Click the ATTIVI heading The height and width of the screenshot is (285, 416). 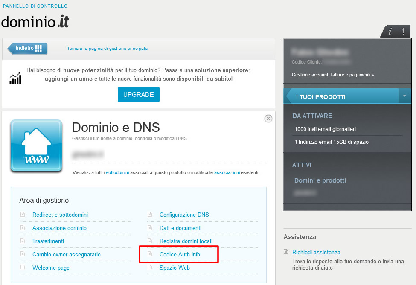(302, 165)
